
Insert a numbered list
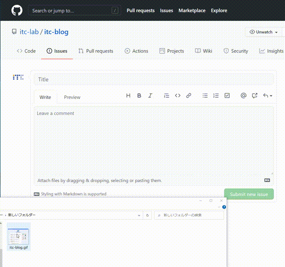216,95
